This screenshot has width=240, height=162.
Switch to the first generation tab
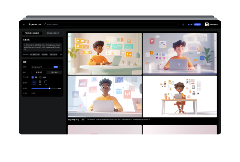click(x=32, y=33)
